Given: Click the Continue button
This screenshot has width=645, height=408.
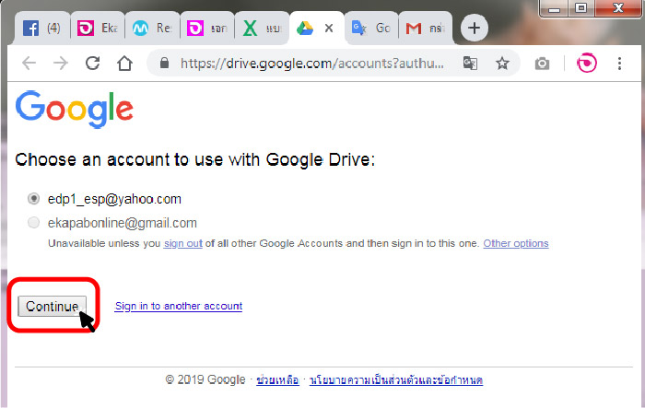Looking at the screenshot, I should pos(52,306).
